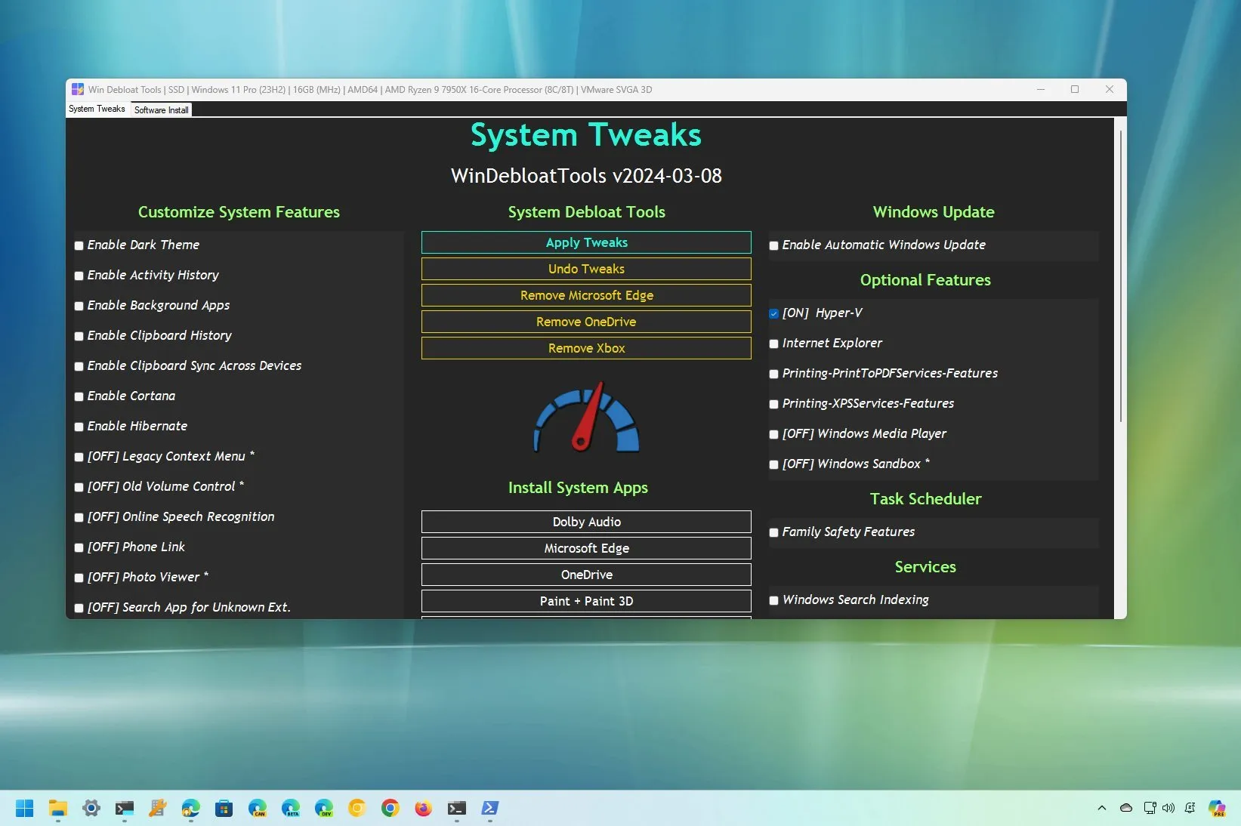Open File Explorer from the taskbar

point(58,808)
